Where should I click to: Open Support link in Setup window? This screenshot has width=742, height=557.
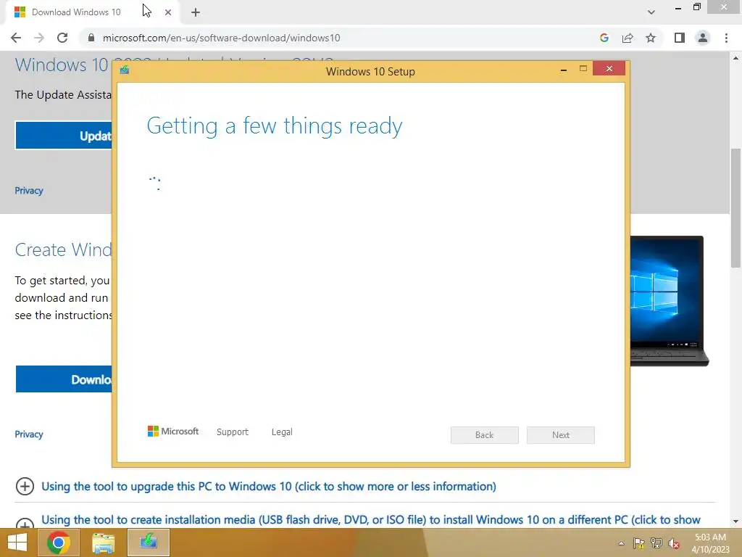point(233,432)
